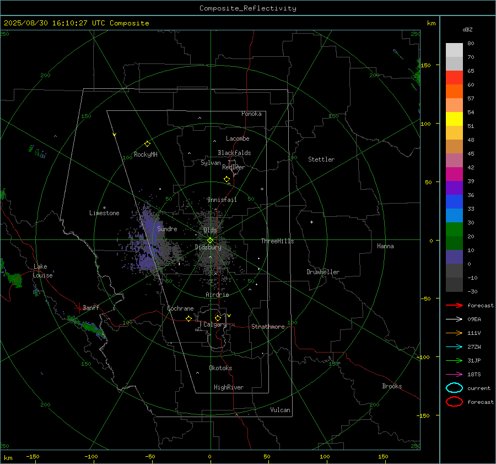The height and width of the screenshot is (464, 496).
Task: Click the yellow diamond marker below RedDeer
Action: pyautogui.click(x=227, y=179)
